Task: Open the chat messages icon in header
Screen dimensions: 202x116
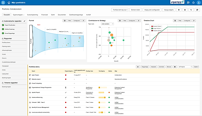Action: [x=188, y=3]
